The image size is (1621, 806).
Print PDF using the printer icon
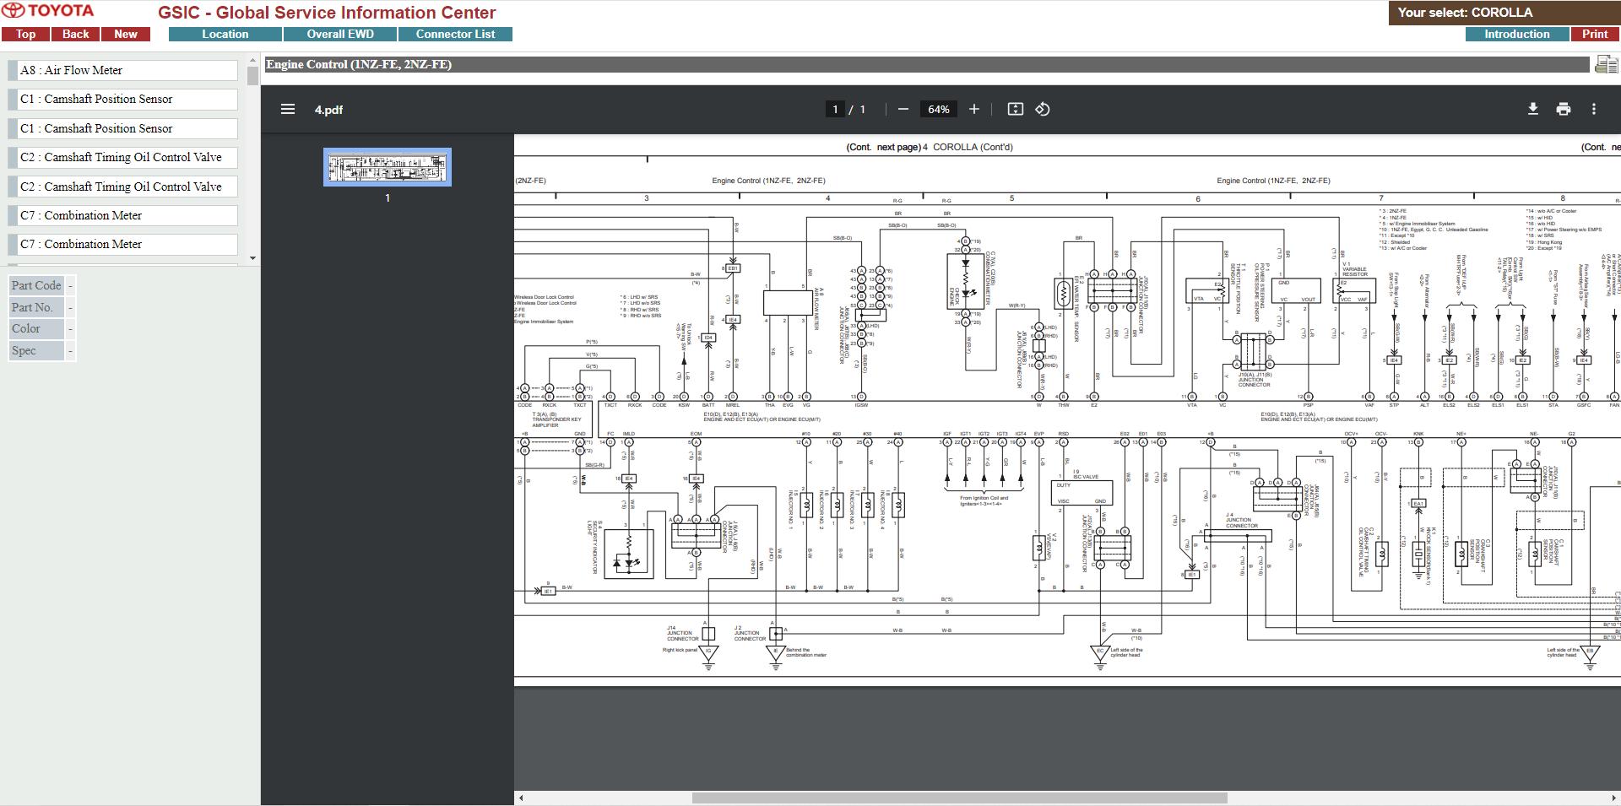click(1564, 109)
